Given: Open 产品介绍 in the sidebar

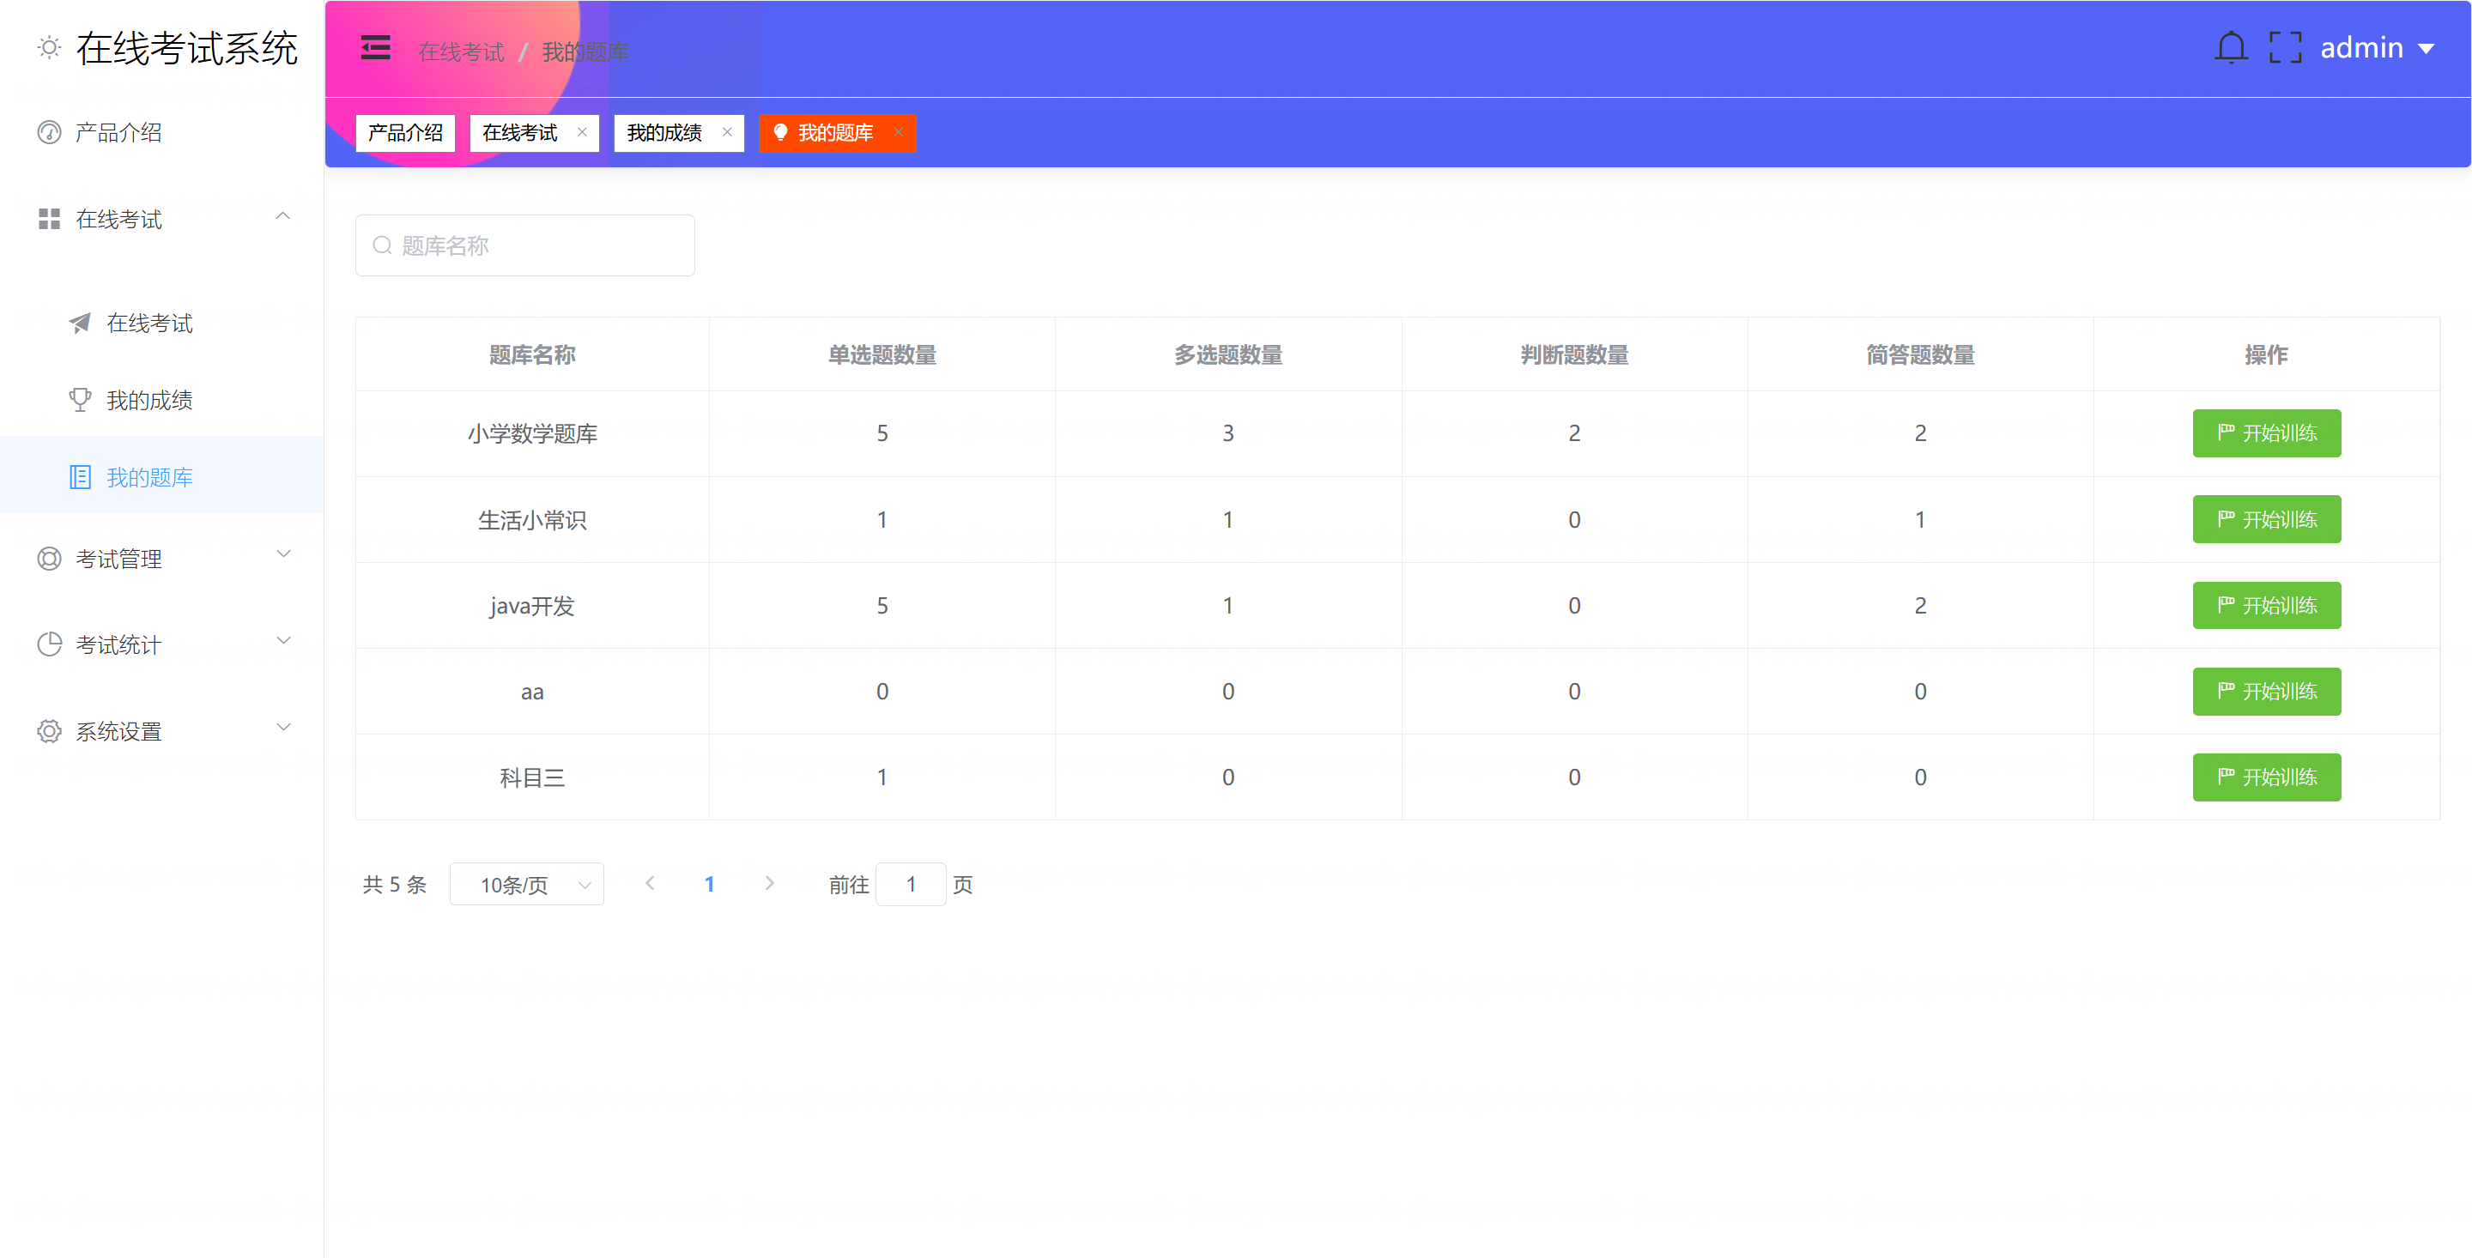Looking at the screenshot, I should coord(118,132).
